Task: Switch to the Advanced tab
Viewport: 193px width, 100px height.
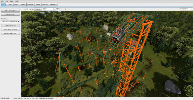Action: (x=53, y=5)
